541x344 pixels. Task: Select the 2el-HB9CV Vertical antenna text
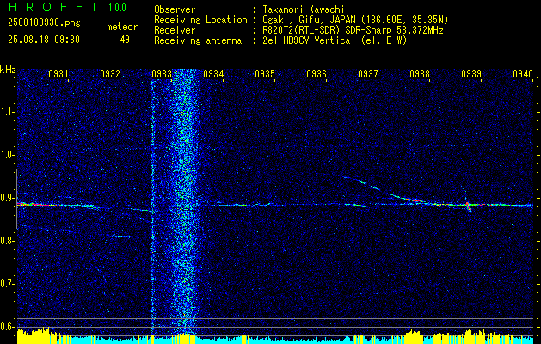click(335, 40)
